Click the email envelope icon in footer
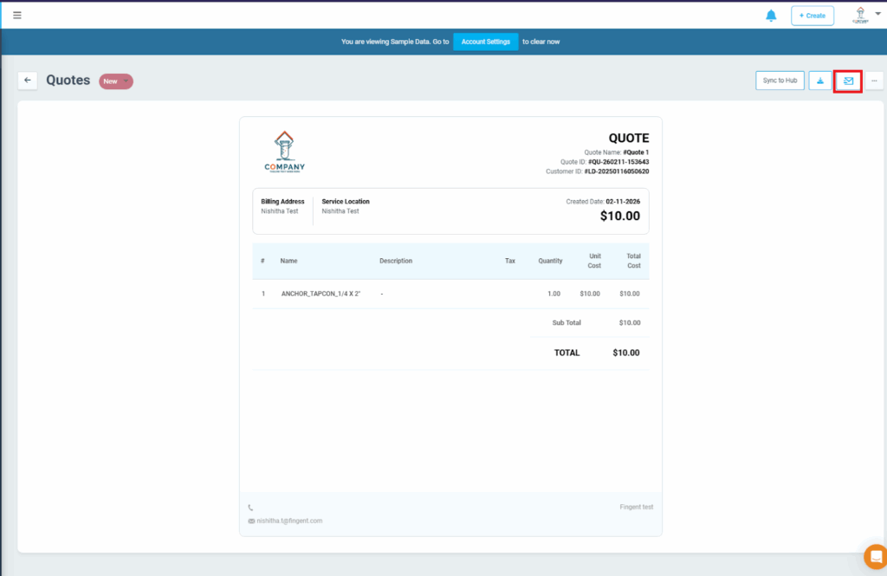Screen dimensions: 887x576 pyautogui.click(x=251, y=521)
